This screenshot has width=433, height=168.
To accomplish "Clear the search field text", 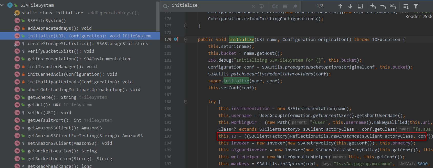I will coord(253,6).
